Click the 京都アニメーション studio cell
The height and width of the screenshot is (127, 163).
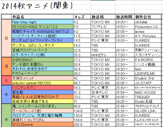[148, 50]
